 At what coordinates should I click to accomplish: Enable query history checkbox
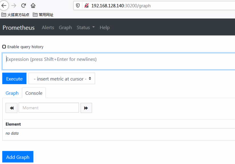[x=4, y=47]
